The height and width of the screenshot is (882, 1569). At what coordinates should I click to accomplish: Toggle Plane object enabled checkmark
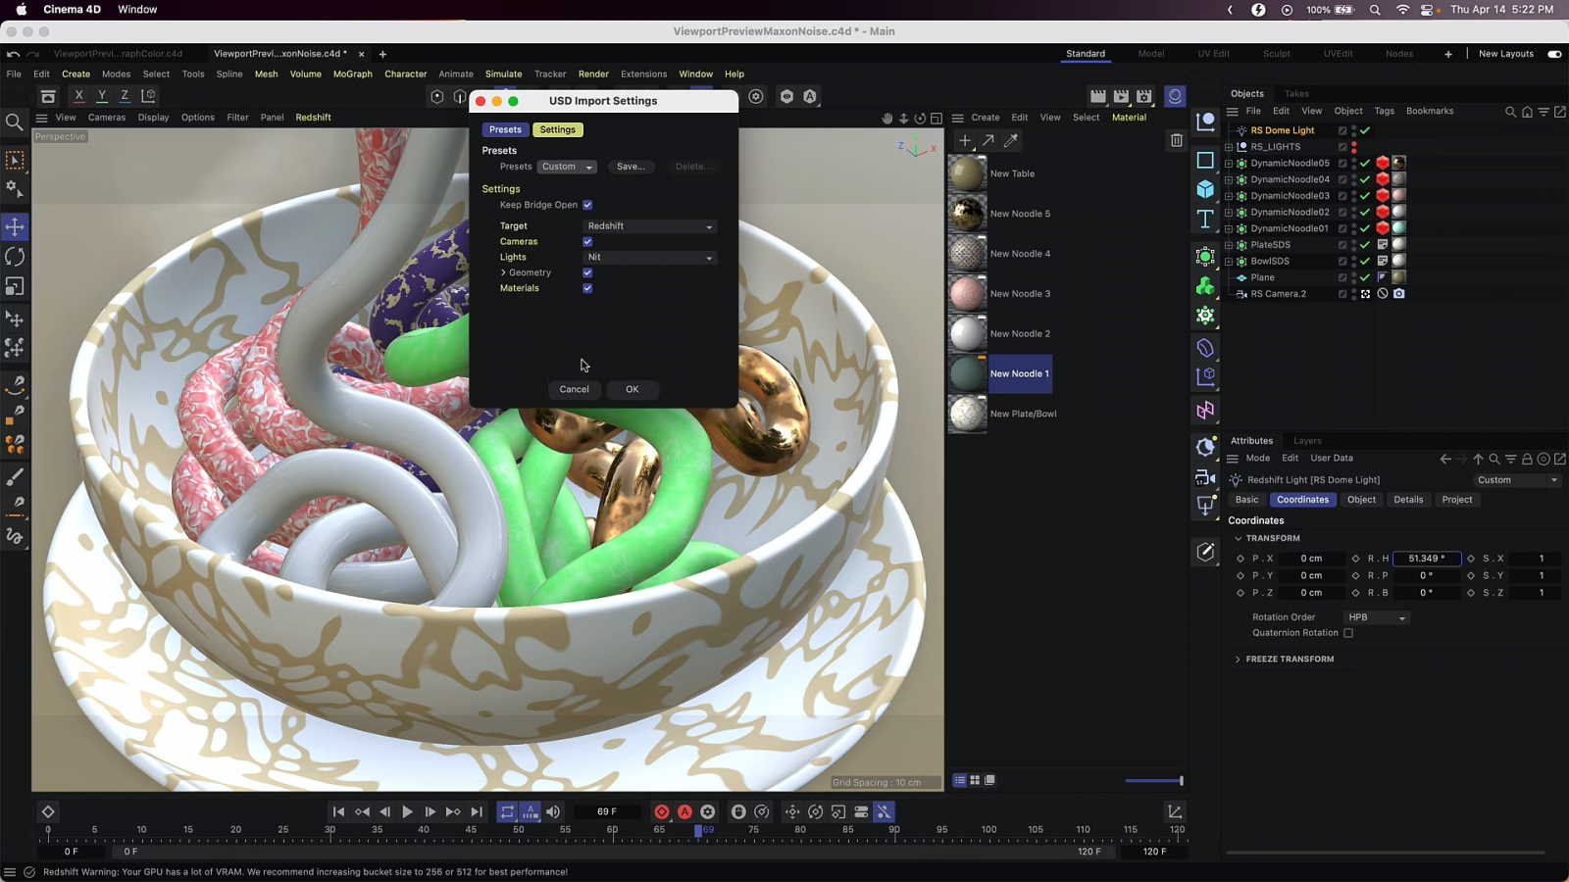1365,277
